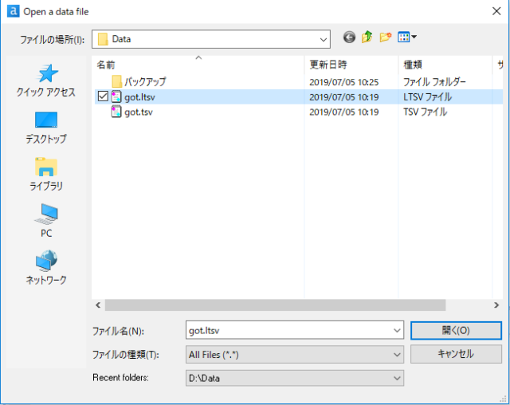Viewport: 510px width, 405px height.
Task: Open the バックアップ folder
Action: click(145, 81)
